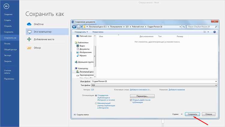This screenshot has width=225, height=127.
Task: Select Минимальный размер radio button
Action: click(96, 103)
